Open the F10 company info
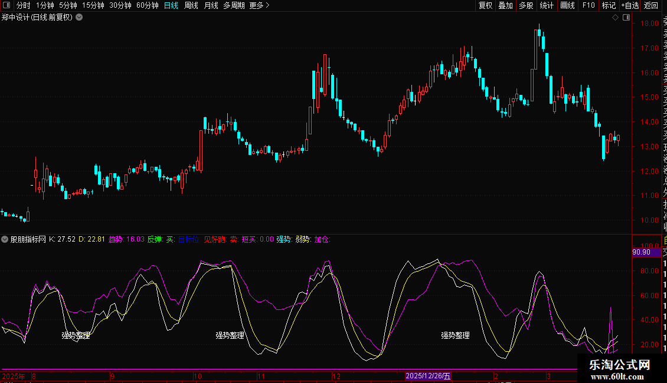Screen dimensions: 667x383 pyautogui.click(x=588, y=5)
